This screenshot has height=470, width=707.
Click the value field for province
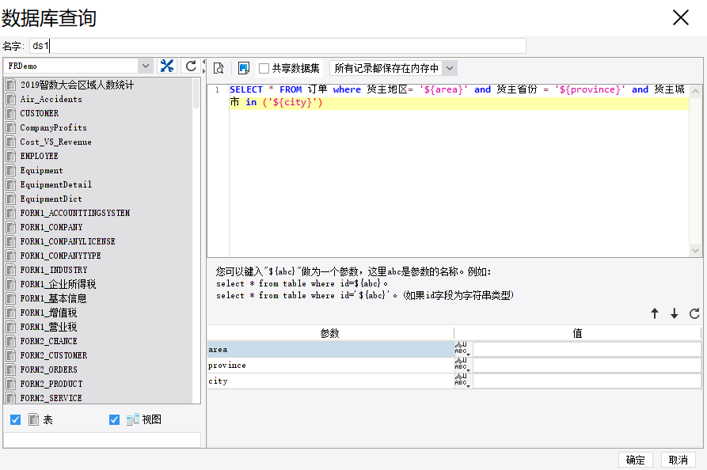coord(587,365)
